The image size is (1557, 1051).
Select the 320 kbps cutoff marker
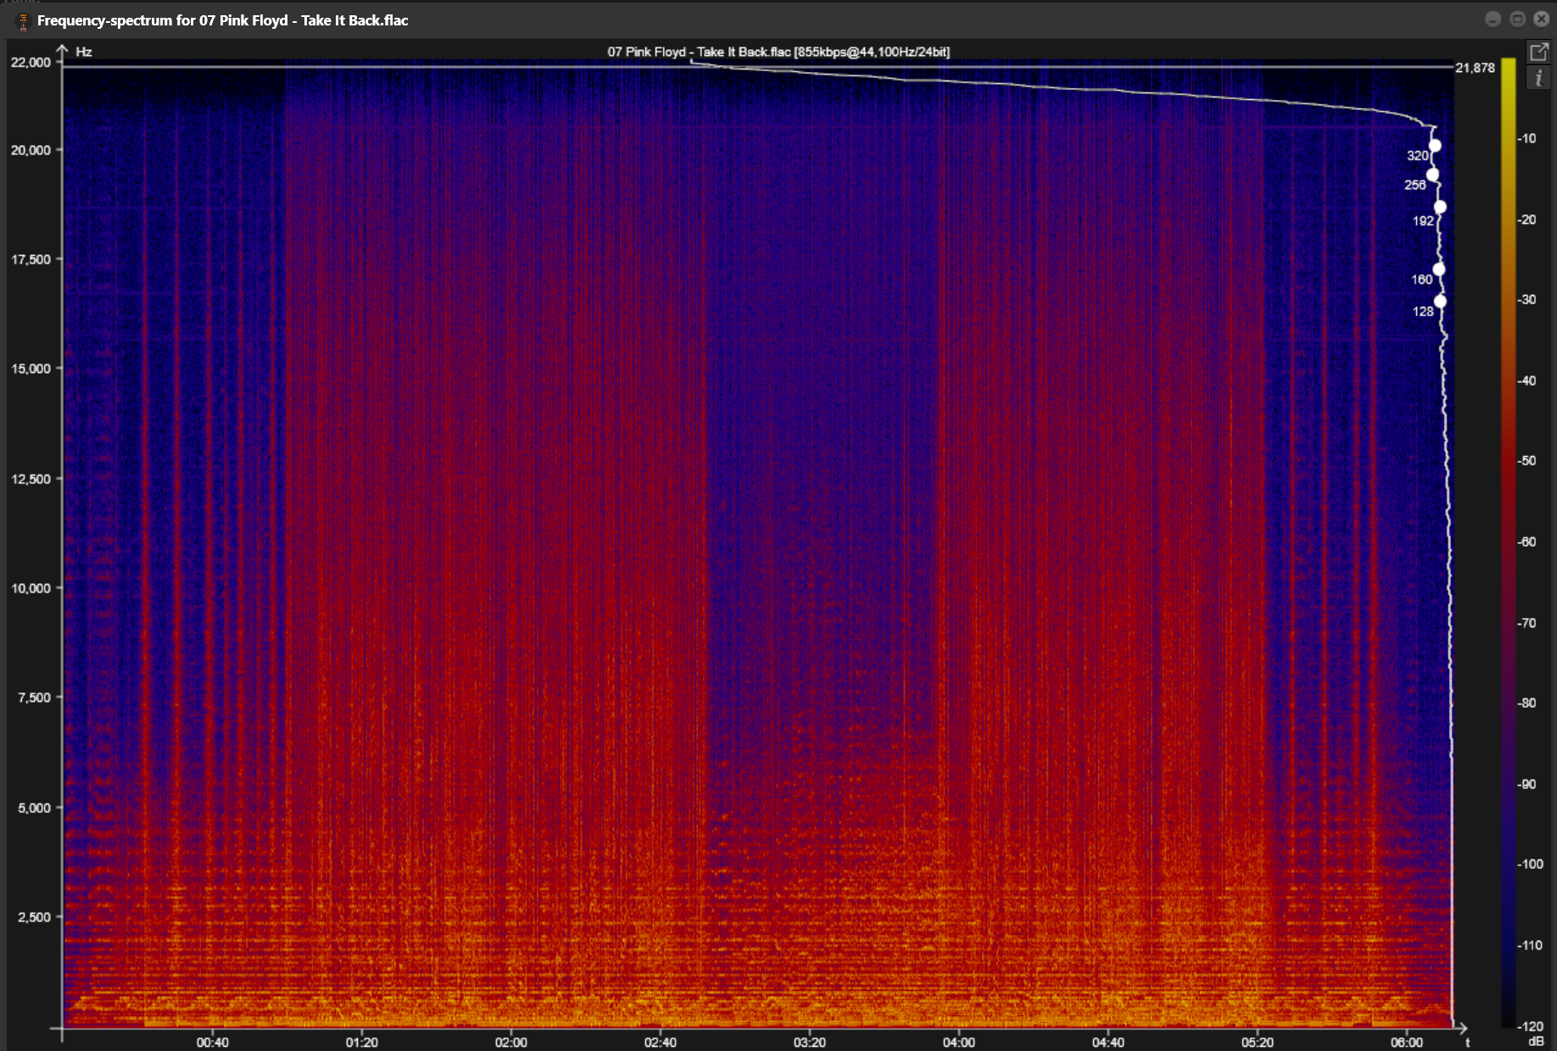click(x=1435, y=146)
